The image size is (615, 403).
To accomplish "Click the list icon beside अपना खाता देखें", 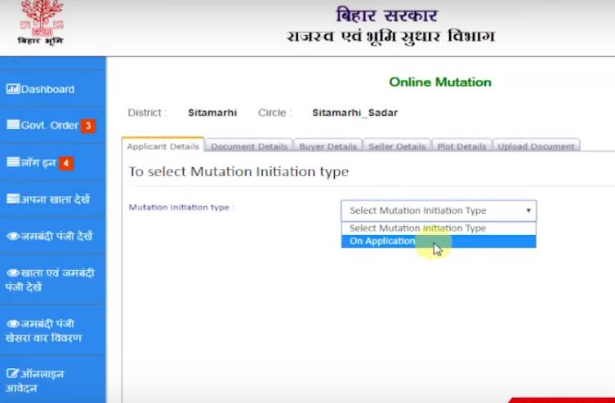I will pyautogui.click(x=12, y=199).
